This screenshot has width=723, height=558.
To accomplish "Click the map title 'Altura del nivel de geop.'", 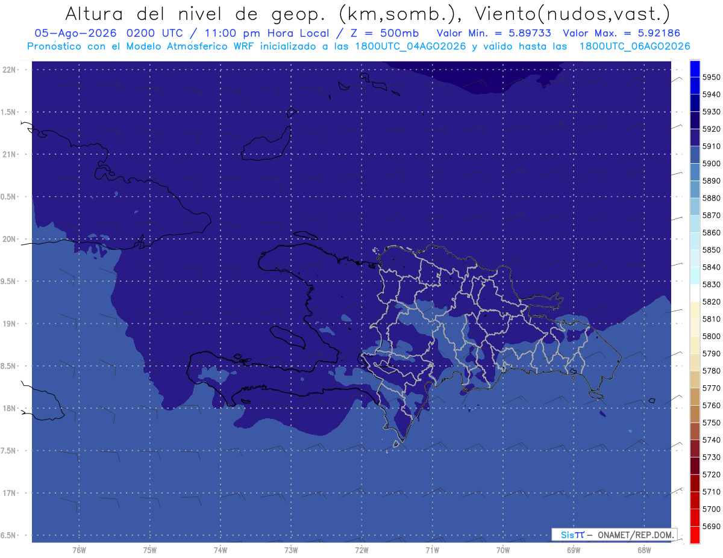I will click(x=196, y=14).
